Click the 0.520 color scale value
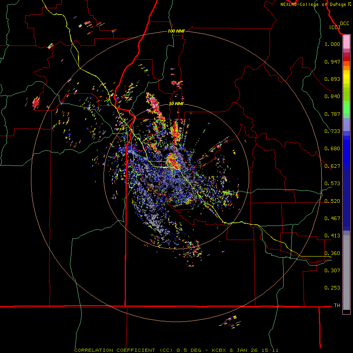Screen dimensions: 353x353 (332, 201)
